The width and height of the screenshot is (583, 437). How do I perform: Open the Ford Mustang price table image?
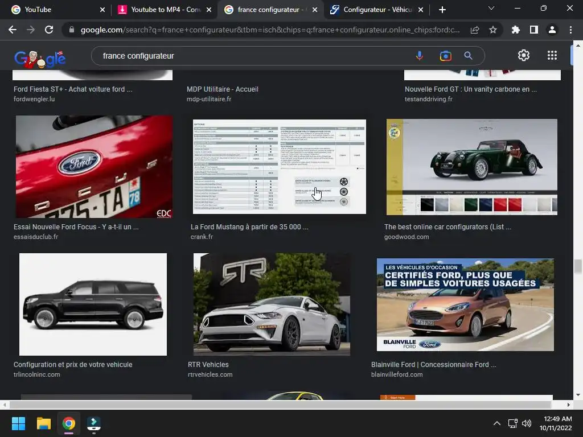coord(279,167)
